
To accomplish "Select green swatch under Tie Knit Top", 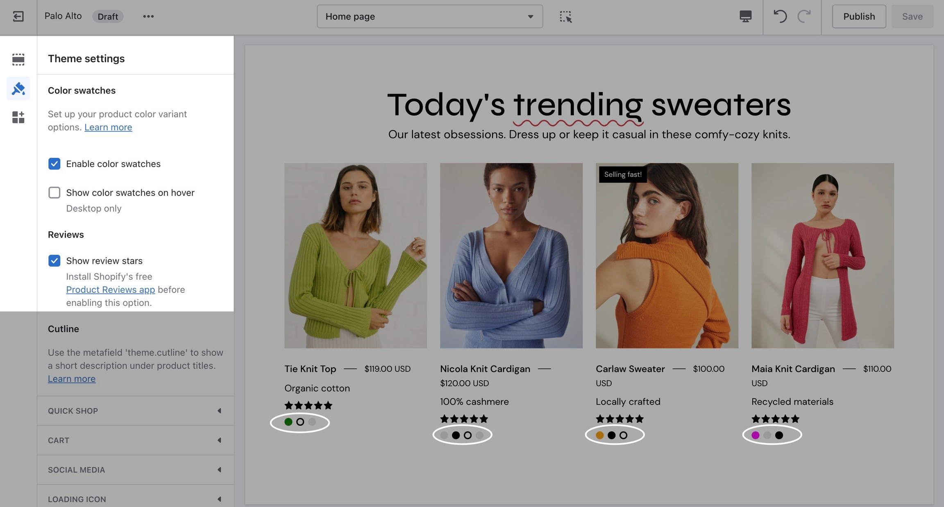I will 288,422.
